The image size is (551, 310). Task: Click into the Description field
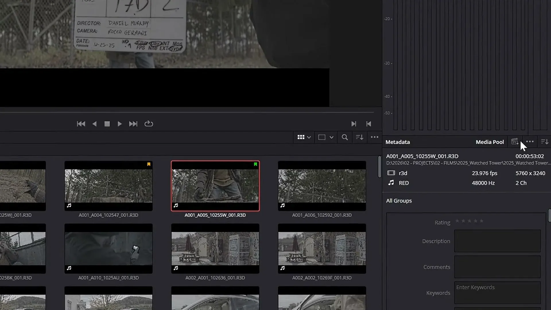497,241
